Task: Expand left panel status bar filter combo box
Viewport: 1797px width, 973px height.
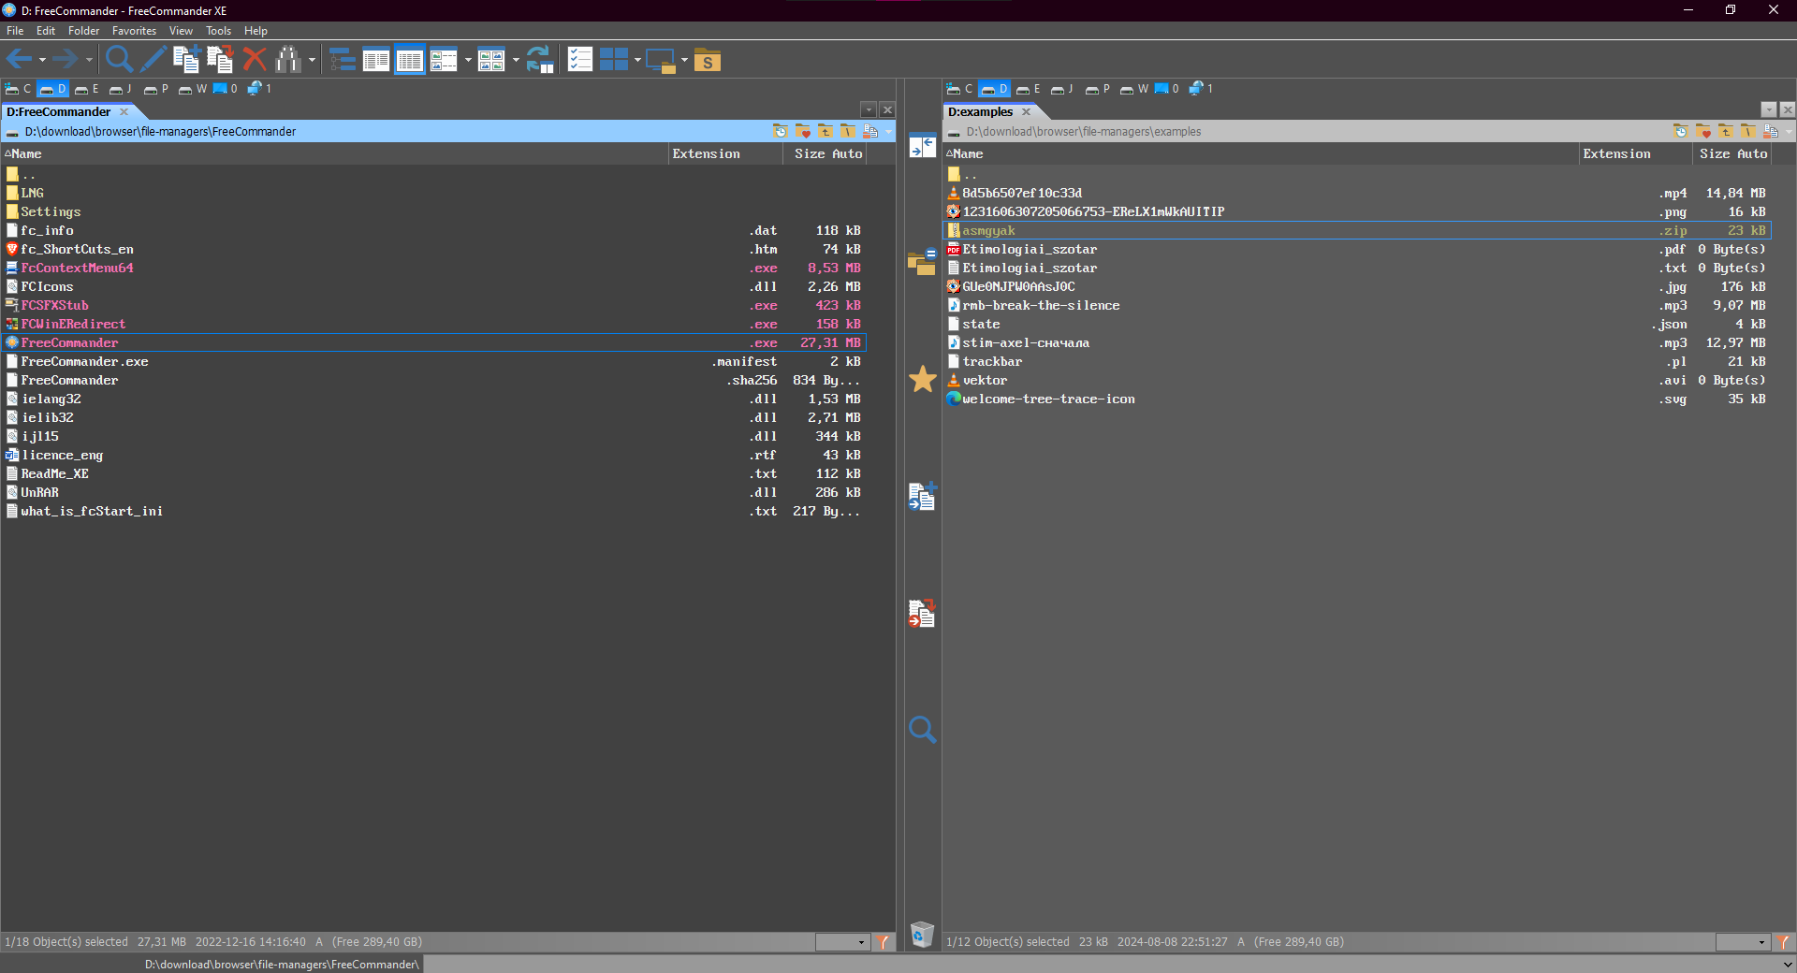Action: click(843, 942)
